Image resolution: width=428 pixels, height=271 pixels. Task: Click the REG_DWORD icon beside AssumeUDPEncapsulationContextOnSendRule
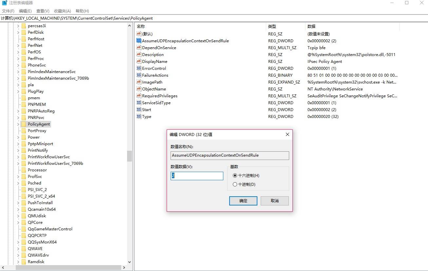(139, 41)
